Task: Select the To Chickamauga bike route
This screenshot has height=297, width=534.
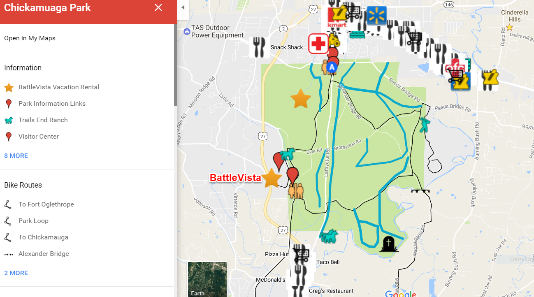Action: click(x=43, y=237)
